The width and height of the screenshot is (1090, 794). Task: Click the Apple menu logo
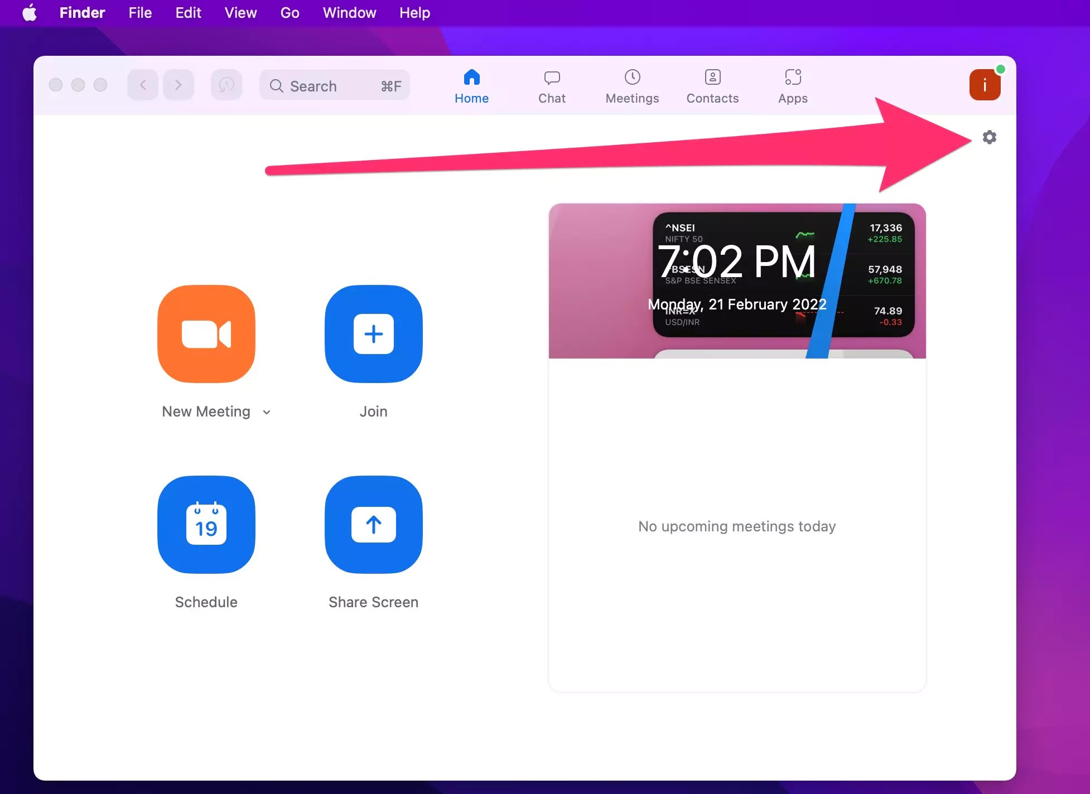click(x=30, y=12)
